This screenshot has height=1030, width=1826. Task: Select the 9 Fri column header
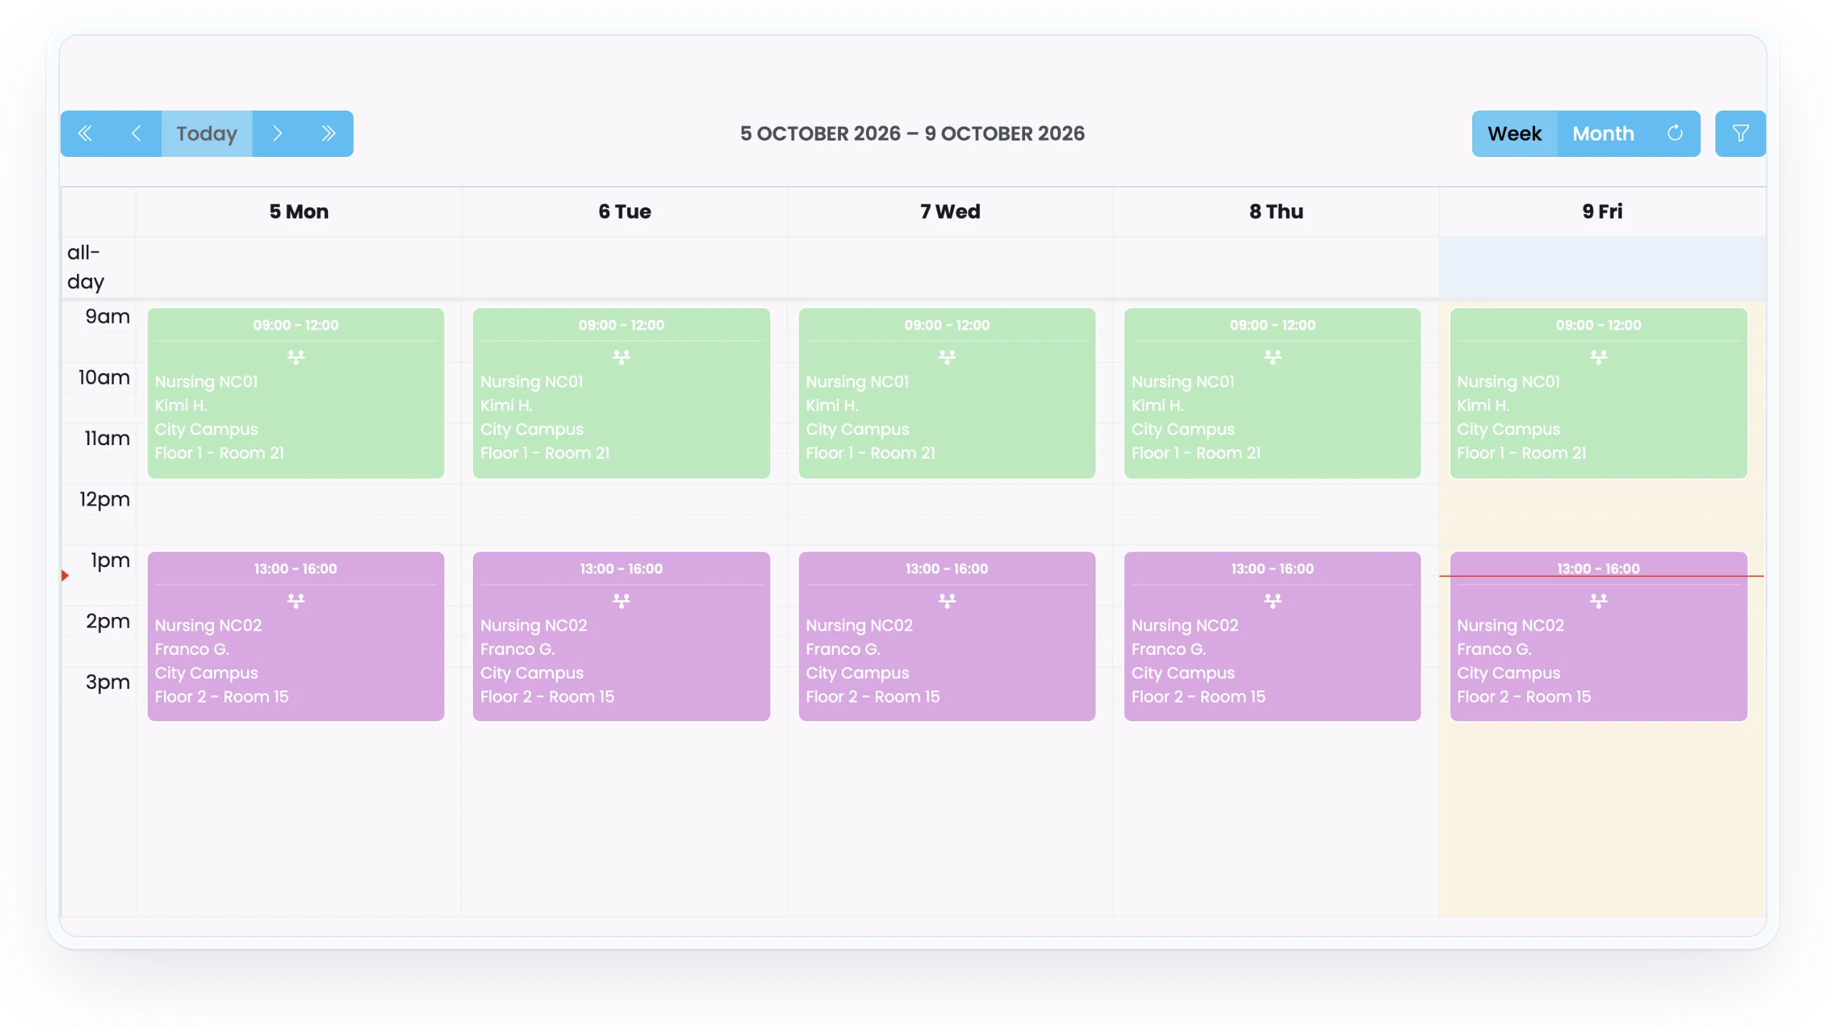pyautogui.click(x=1602, y=211)
